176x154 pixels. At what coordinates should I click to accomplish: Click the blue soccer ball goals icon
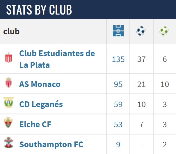pyautogui.click(x=141, y=31)
